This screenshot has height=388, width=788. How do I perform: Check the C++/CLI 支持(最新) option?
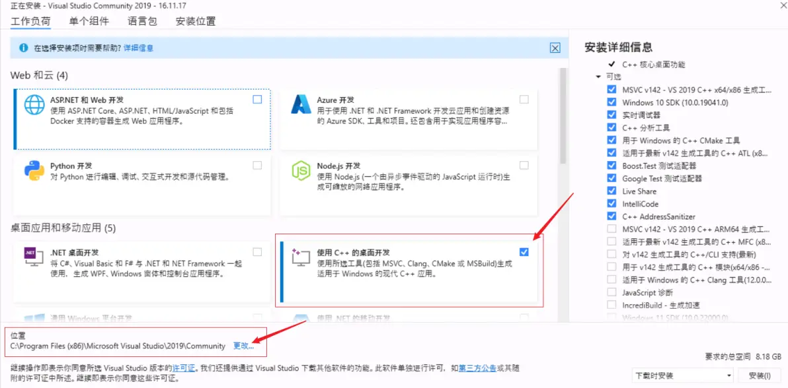pyautogui.click(x=611, y=255)
